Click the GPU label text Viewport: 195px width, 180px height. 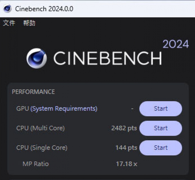coord(22,109)
